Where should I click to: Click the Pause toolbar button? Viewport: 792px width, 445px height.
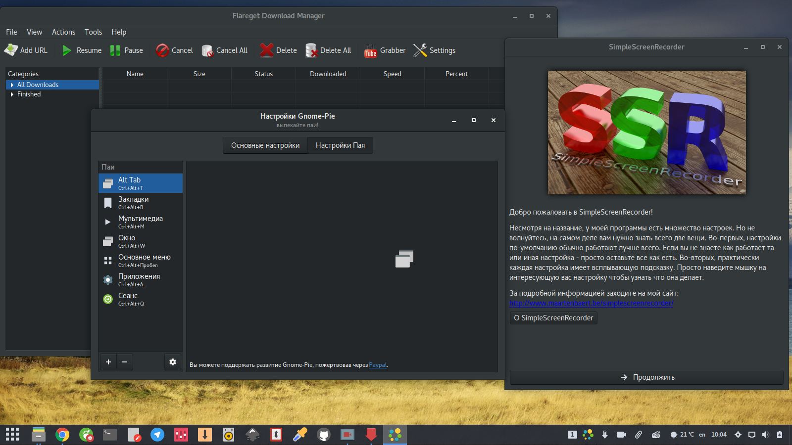(x=126, y=50)
